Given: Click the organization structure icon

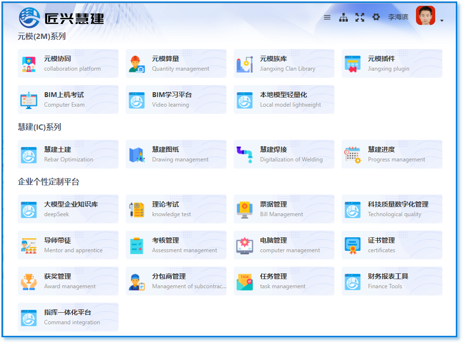Looking at the screenshot, I should tap(344, 17).
